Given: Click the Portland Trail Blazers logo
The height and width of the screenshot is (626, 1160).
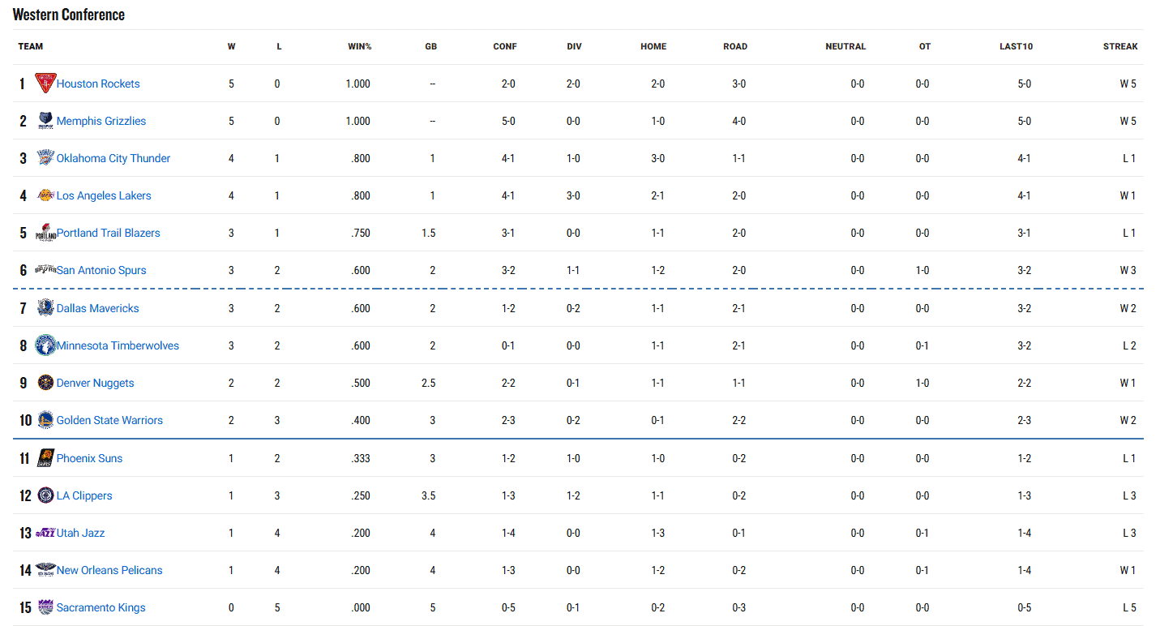Looking at the screenshot, I should pyautogui.click(x=45, y=233).
